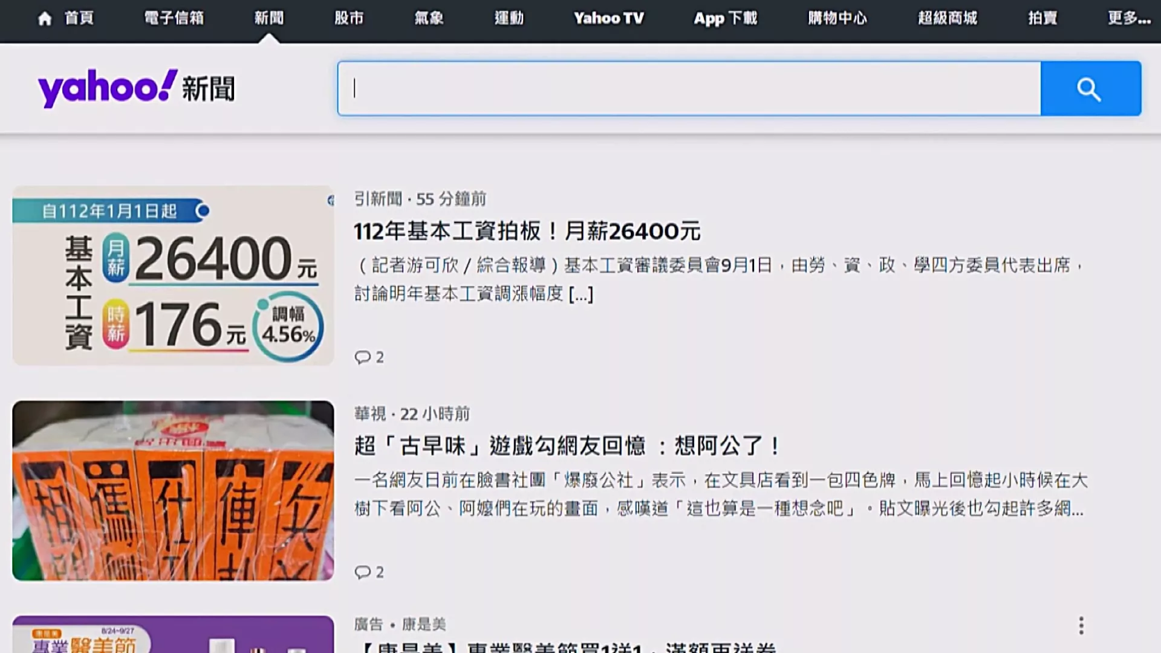Open Yahoo TV from navigation bar
The height and width of the screenshot is (653, 1161).
(609, 18)
